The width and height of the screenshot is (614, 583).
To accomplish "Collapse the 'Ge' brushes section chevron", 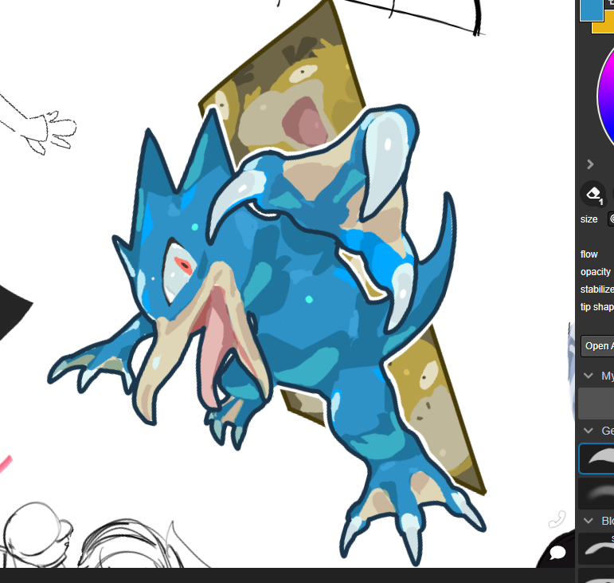I will (589, 431).
